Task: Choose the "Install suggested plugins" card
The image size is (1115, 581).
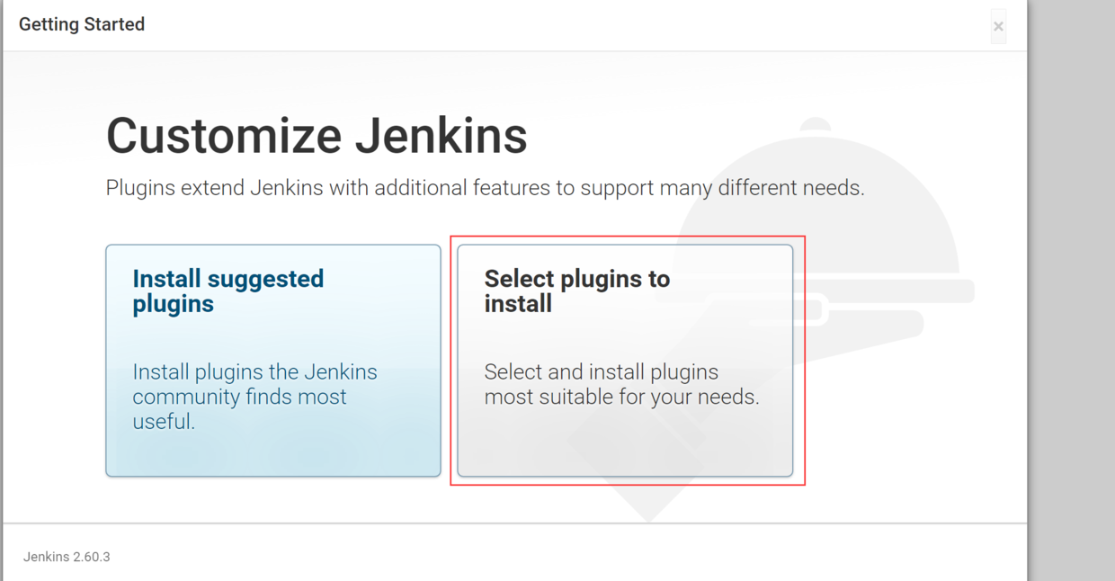Action: (272, 360)
